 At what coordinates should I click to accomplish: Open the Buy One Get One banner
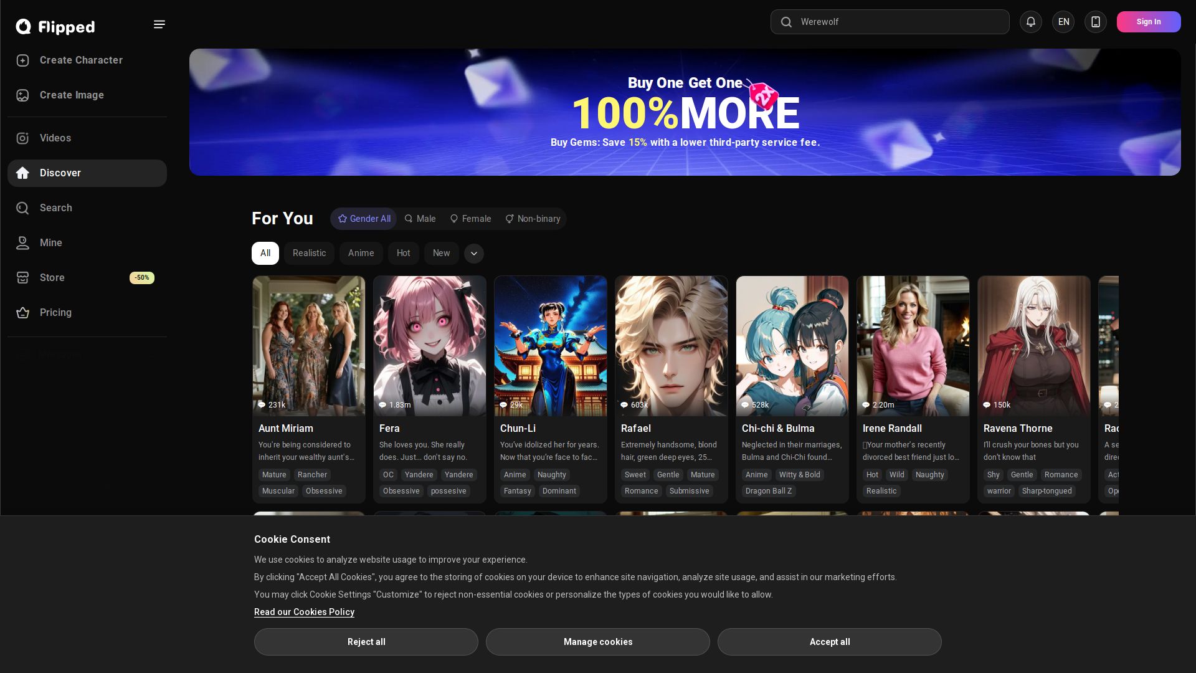(x=685, y=112)
